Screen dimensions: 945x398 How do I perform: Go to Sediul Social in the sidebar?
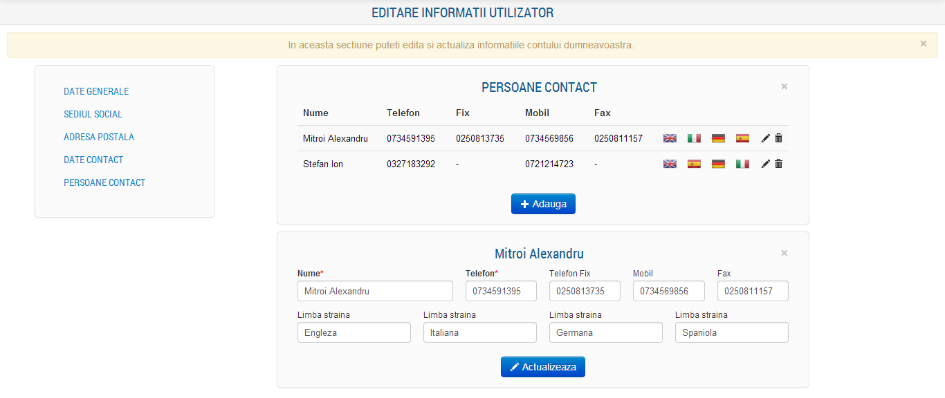tap(93, 114)
